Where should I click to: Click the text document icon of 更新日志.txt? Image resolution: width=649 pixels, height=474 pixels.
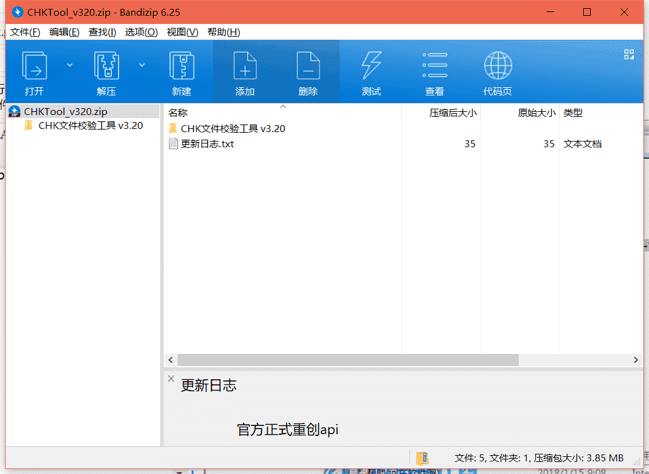(x=173, y=144)
